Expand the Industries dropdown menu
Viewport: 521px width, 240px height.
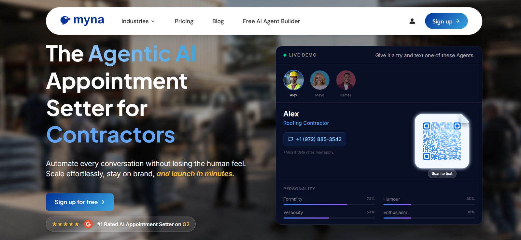click(x=138, y=21)
